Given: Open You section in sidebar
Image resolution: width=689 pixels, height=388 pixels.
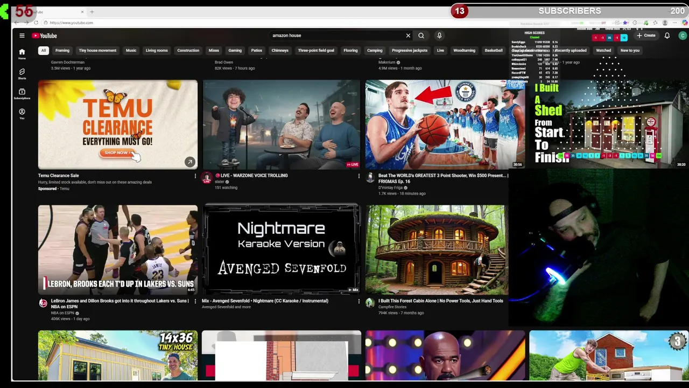Looking at the screenshot, I should [x=22, y=114].
